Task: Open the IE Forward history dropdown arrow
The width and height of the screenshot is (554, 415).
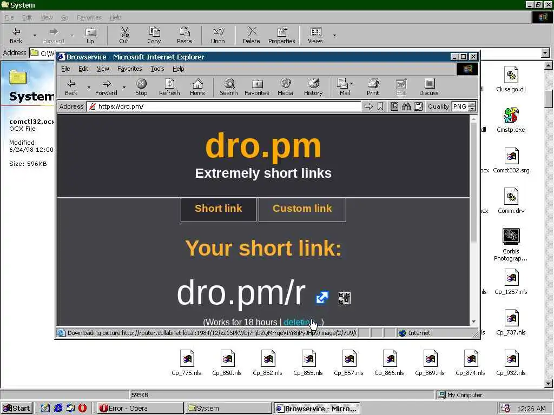Action: tap(124, 87)
